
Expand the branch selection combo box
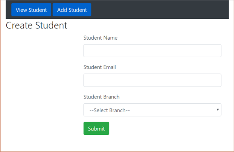[x=152, y=110]
